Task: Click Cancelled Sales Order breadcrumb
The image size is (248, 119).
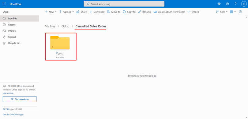Action: [91, 26]
